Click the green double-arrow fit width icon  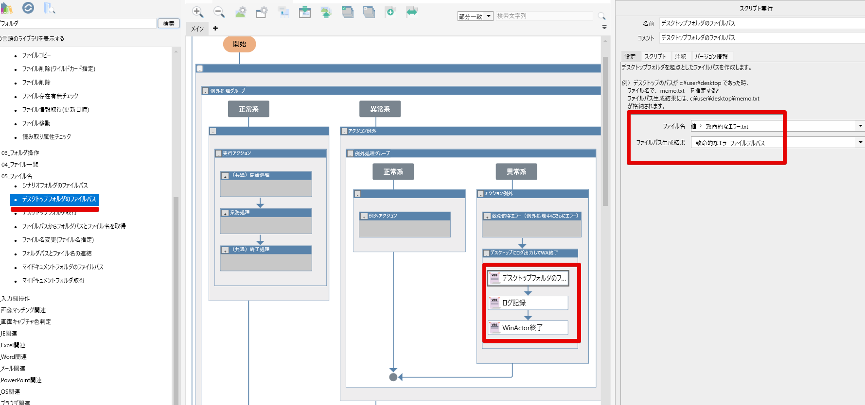[412, 12]
